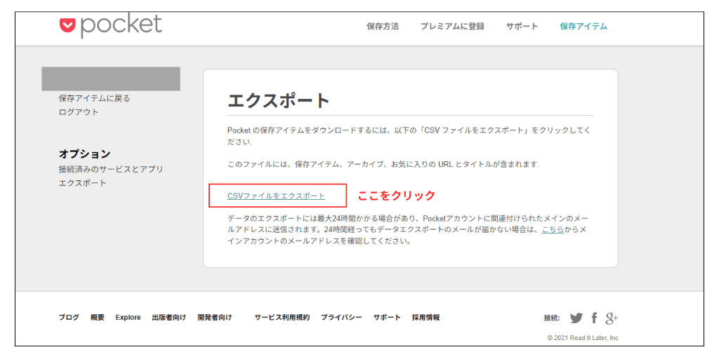Viewport: 719px width, 359px height.
Task: Open the Twitter icon in footer
Action: (x=576, y=318)
